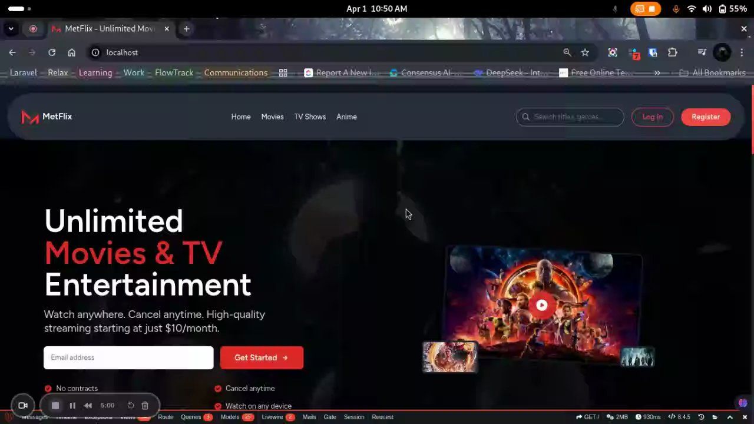Open the tab search dropdown arrow
The width and height of the screenshot is (754, 424).
[x=11, y=28]
